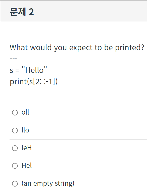Click the "Hello" string literal

point(34,70)
